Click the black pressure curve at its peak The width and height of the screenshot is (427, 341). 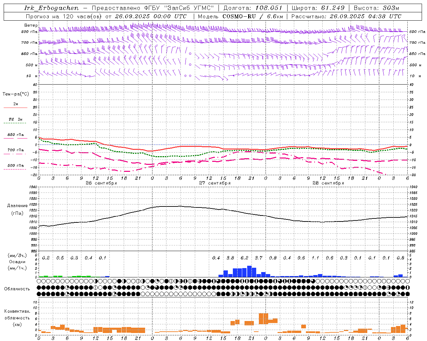pyautogui.click(x=180, y=206)
